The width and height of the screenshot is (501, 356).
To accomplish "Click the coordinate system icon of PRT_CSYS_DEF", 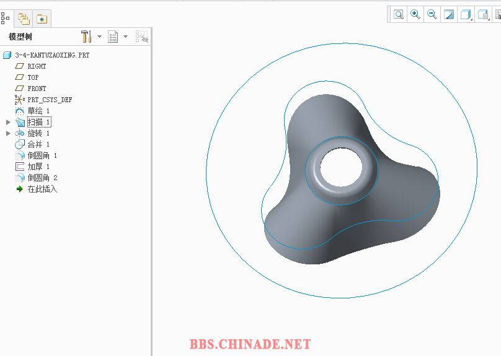I will 19,100.
